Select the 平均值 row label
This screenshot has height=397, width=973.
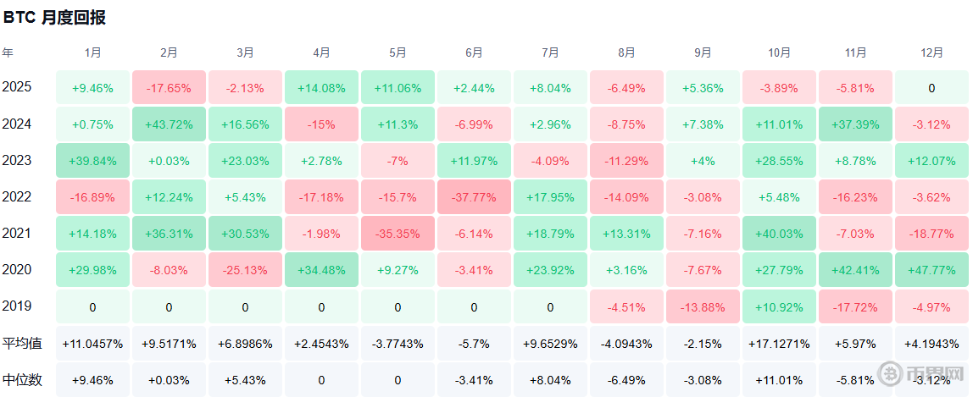pos(22,343)
